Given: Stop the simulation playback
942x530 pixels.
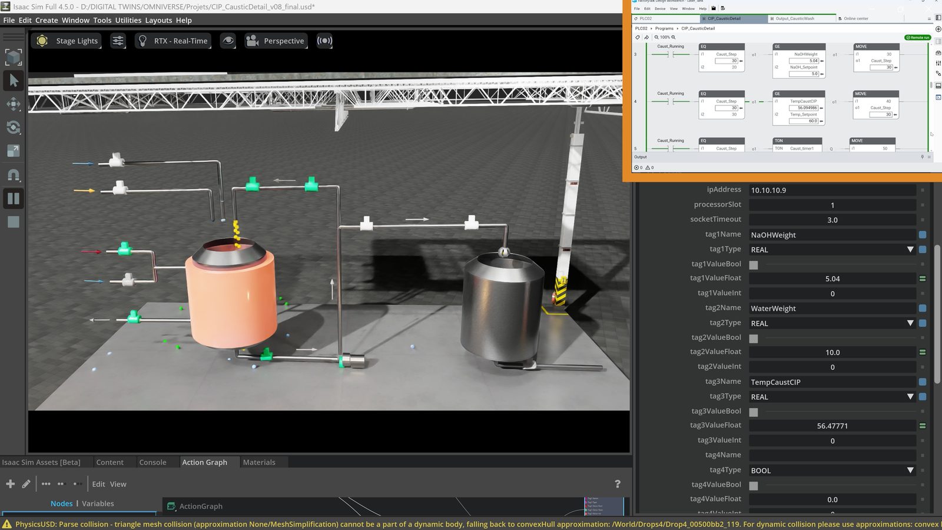Looking at the screenshot, I should pos(14,222).
